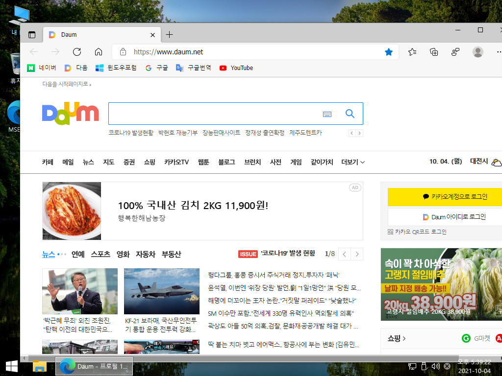502x376 pixels.
Task: Click the browser Forward arrow
Action: [x=55, y=52]
